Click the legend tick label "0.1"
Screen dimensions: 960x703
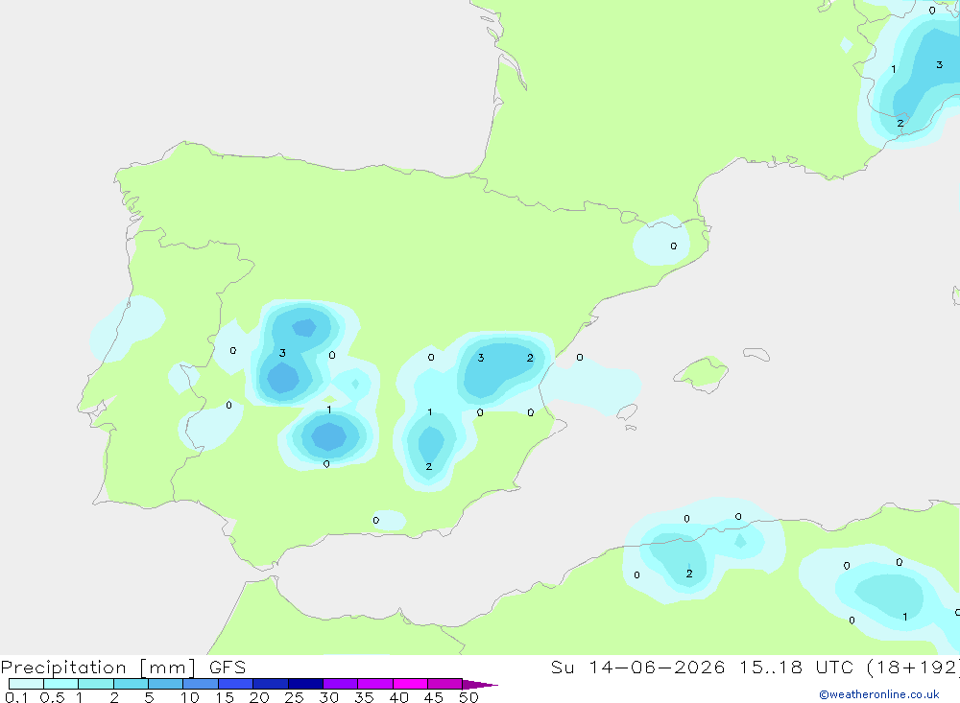(16, 697)
